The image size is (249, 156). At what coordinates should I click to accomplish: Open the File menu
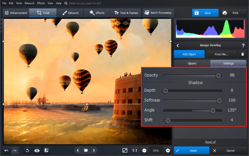coord(4,3)
